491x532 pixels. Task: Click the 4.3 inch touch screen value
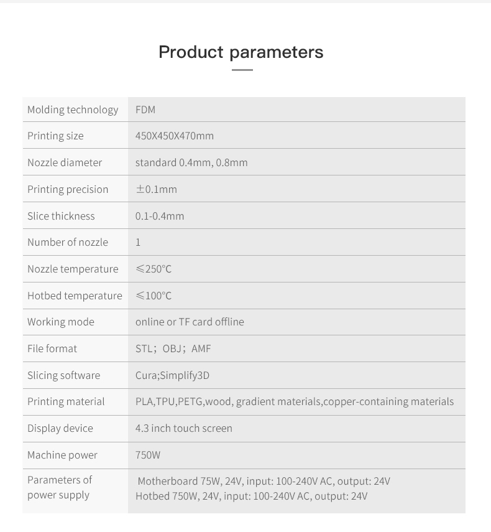[184, 428]
